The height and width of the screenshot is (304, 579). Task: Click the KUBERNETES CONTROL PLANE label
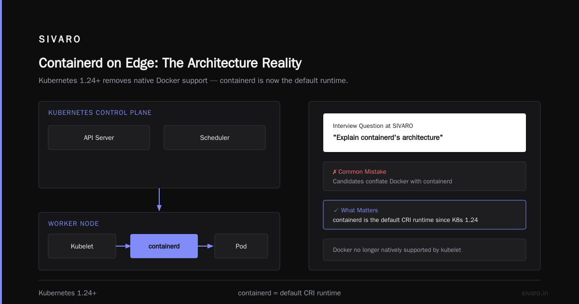point(100,113)
